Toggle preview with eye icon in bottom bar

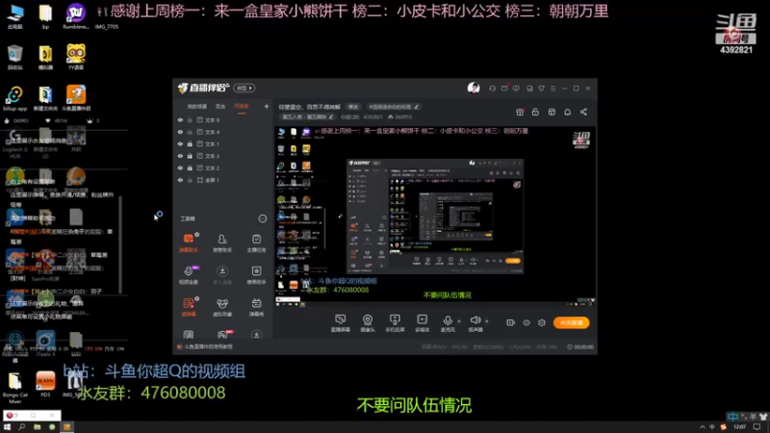pos(526,322)
